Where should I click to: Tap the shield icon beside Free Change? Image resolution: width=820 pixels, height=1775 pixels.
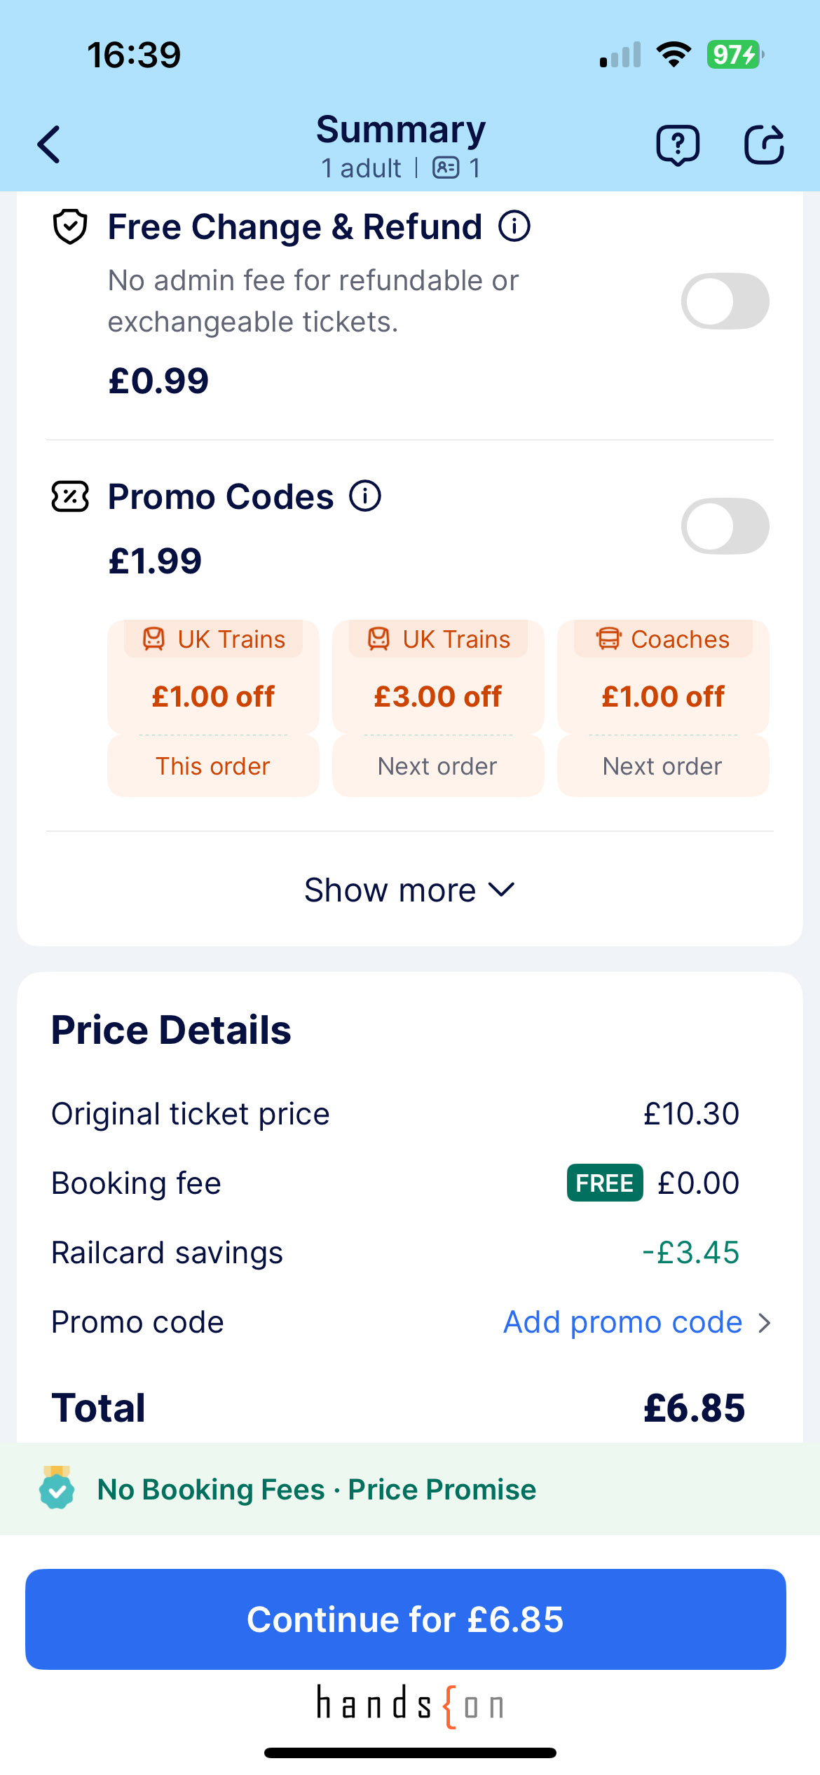click(70, 227)
